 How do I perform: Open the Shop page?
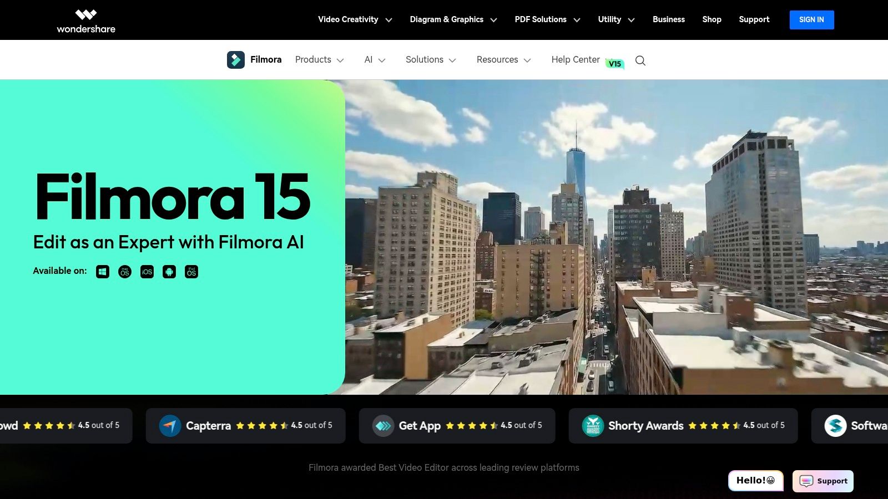(712, 19)
